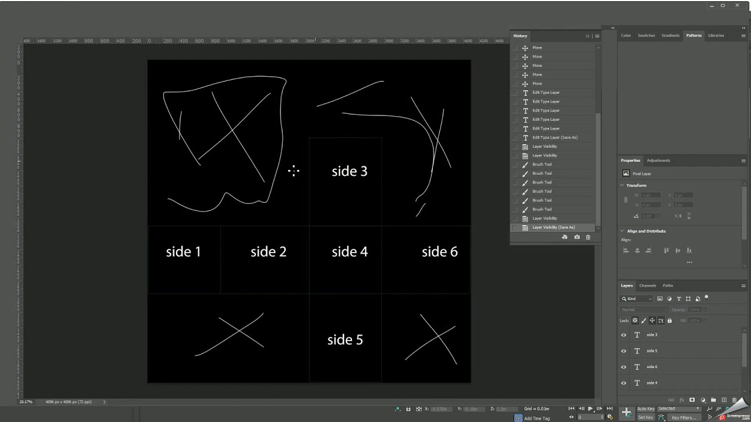Image resolution: width=751 pixels, height=422 pixels.
Task: Hide the side 6 layer eye icon
Action: (624, 367)
